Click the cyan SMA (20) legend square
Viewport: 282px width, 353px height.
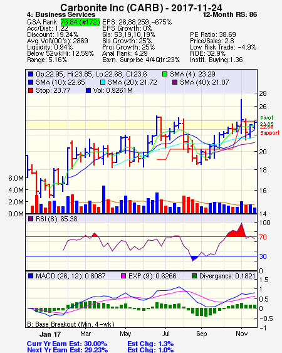click(103, 82)
